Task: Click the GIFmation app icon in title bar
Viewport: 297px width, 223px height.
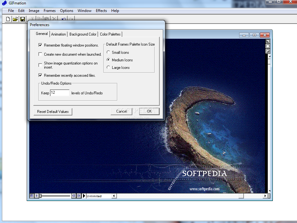Action: [x=4, y=3]
